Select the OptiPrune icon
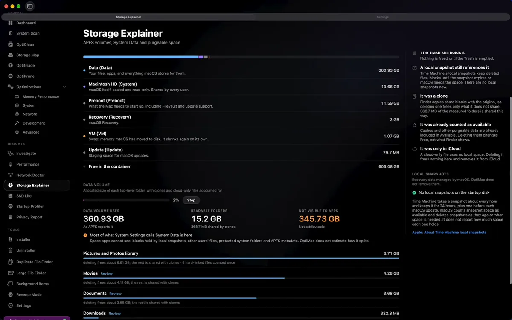The width and height of the screenshot is (512, 320). click(x=11, y=76)
